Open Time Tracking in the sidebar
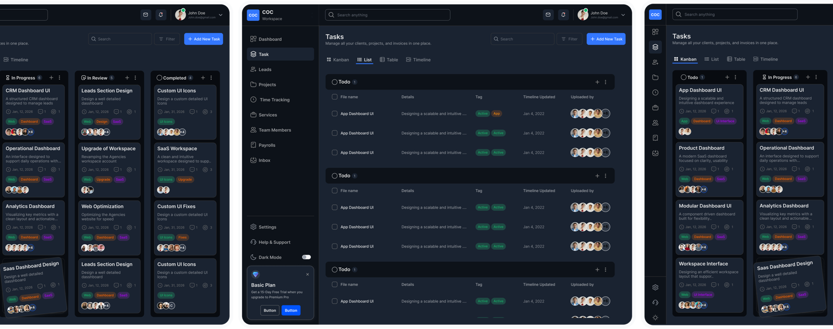The height and width of the screenshot is (329, 833). 274,100
